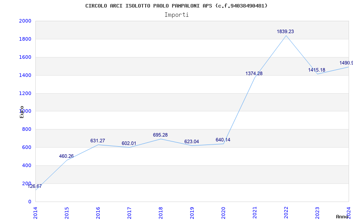Click the 'Importi' subtitle
The image size is (353, 221).
point(176,15)
